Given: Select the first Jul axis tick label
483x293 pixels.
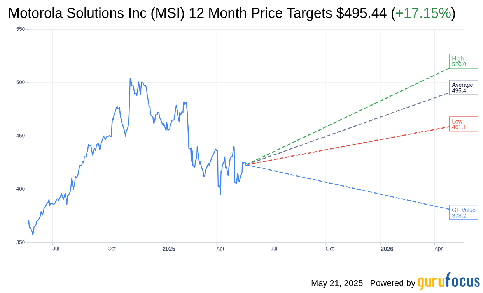Looking at the screenshot, I should 56,249.
